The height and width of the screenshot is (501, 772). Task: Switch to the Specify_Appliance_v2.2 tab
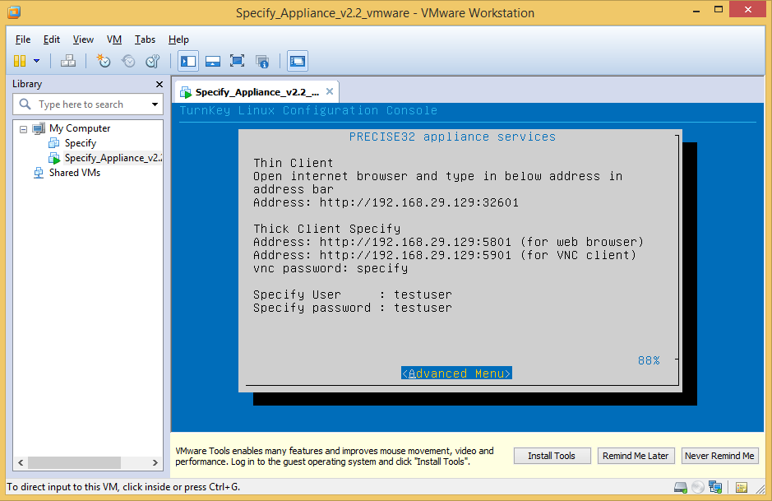point(257,92)
